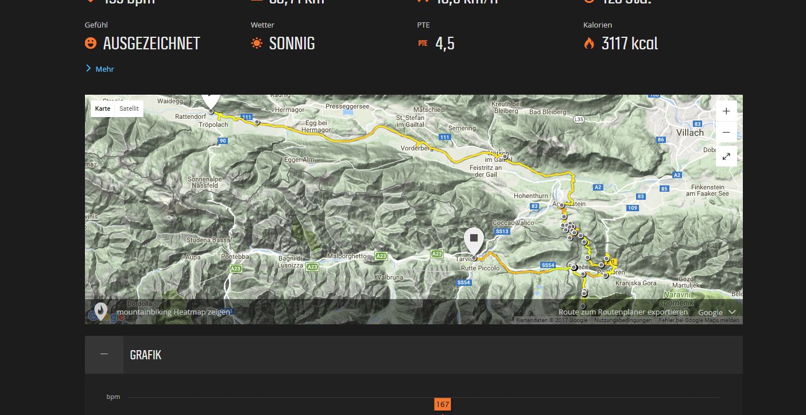Open the Google map provider dropdown
Image resolution: width=806 pixels, height=415 pixels.
click(717, 312)
